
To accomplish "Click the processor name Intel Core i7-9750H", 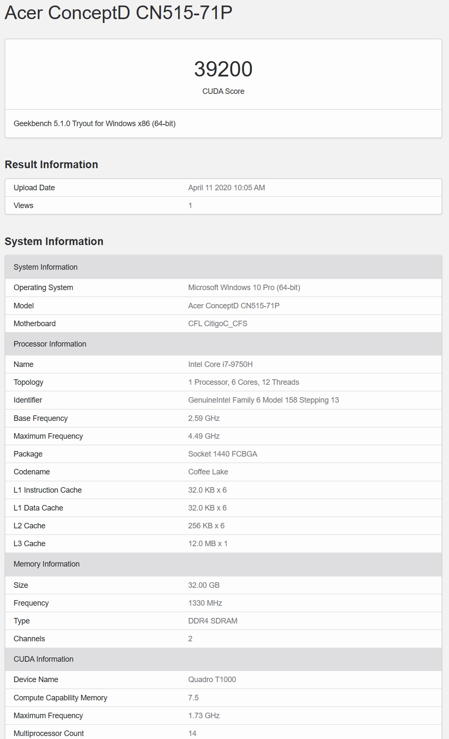I will [220, 364].
